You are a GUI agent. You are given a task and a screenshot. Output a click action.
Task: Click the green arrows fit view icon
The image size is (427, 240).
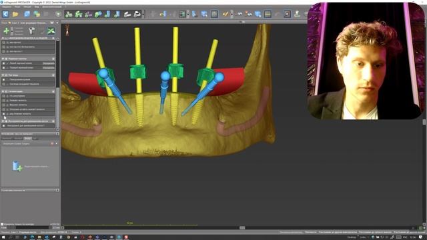pyautogui.click(x=51, y=31)
